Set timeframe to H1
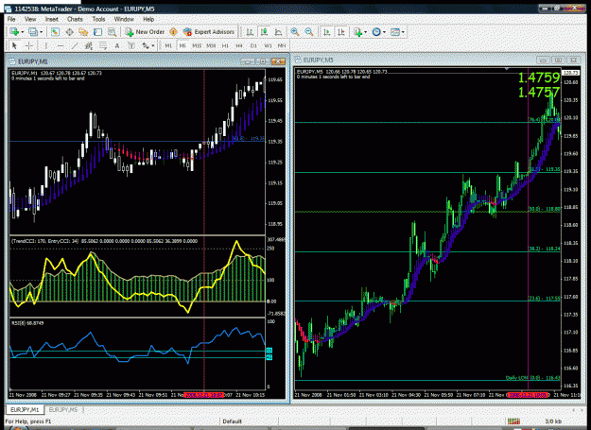Viewport: 591px width, 430px height. pos(225,45)
